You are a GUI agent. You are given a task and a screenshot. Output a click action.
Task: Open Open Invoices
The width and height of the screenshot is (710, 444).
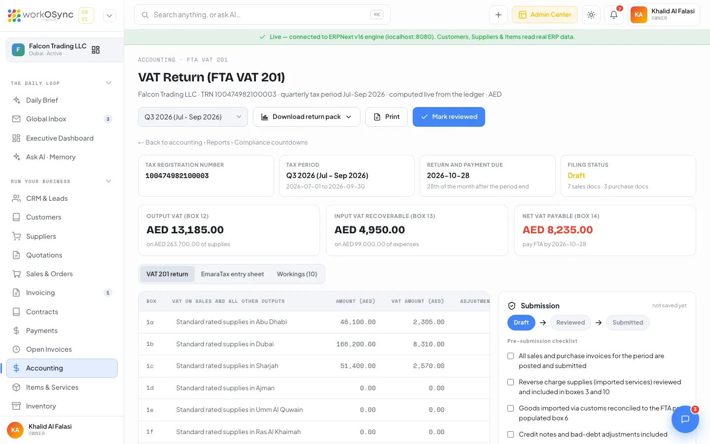point(62,349)
